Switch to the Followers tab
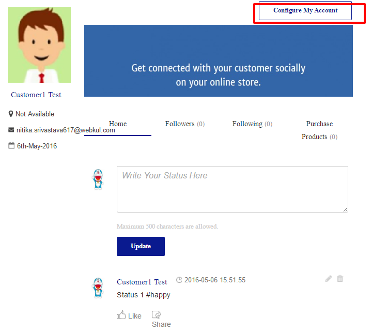This screenshot has height=332, width=372. [x=184, y=124]
